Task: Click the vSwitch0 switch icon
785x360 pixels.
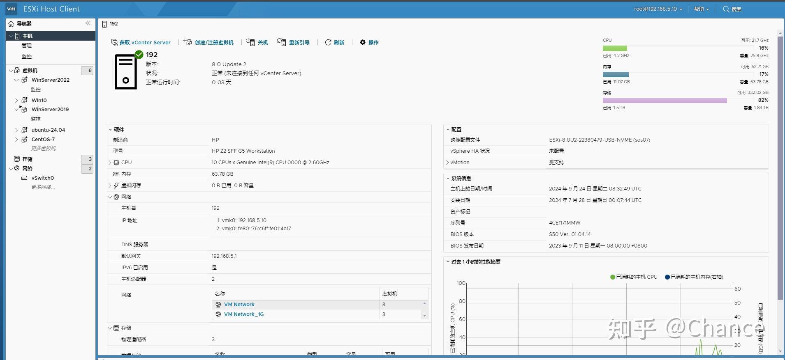Action: [24, 178]
